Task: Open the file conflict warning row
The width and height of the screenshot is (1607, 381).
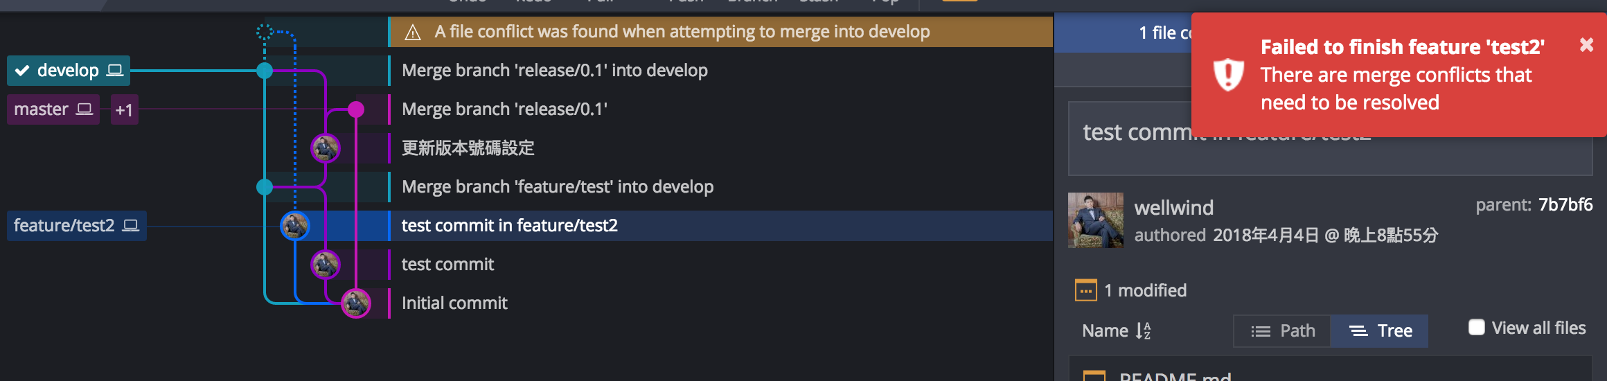Action: pos(721,32)
